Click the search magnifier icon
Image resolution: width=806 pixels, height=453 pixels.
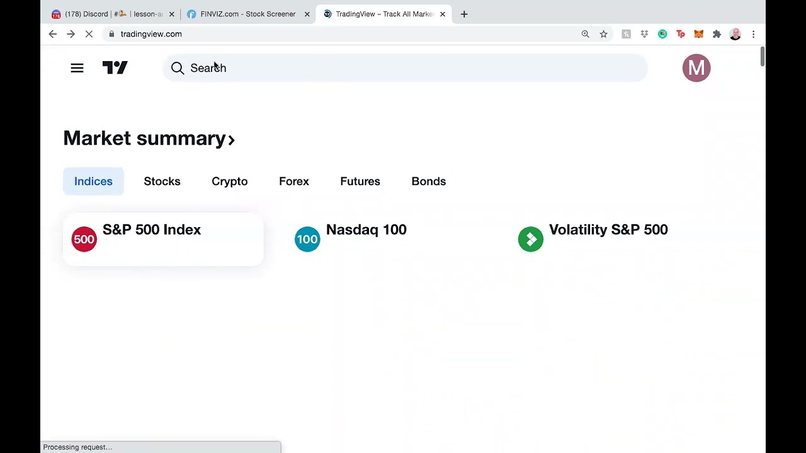point(178,68)
